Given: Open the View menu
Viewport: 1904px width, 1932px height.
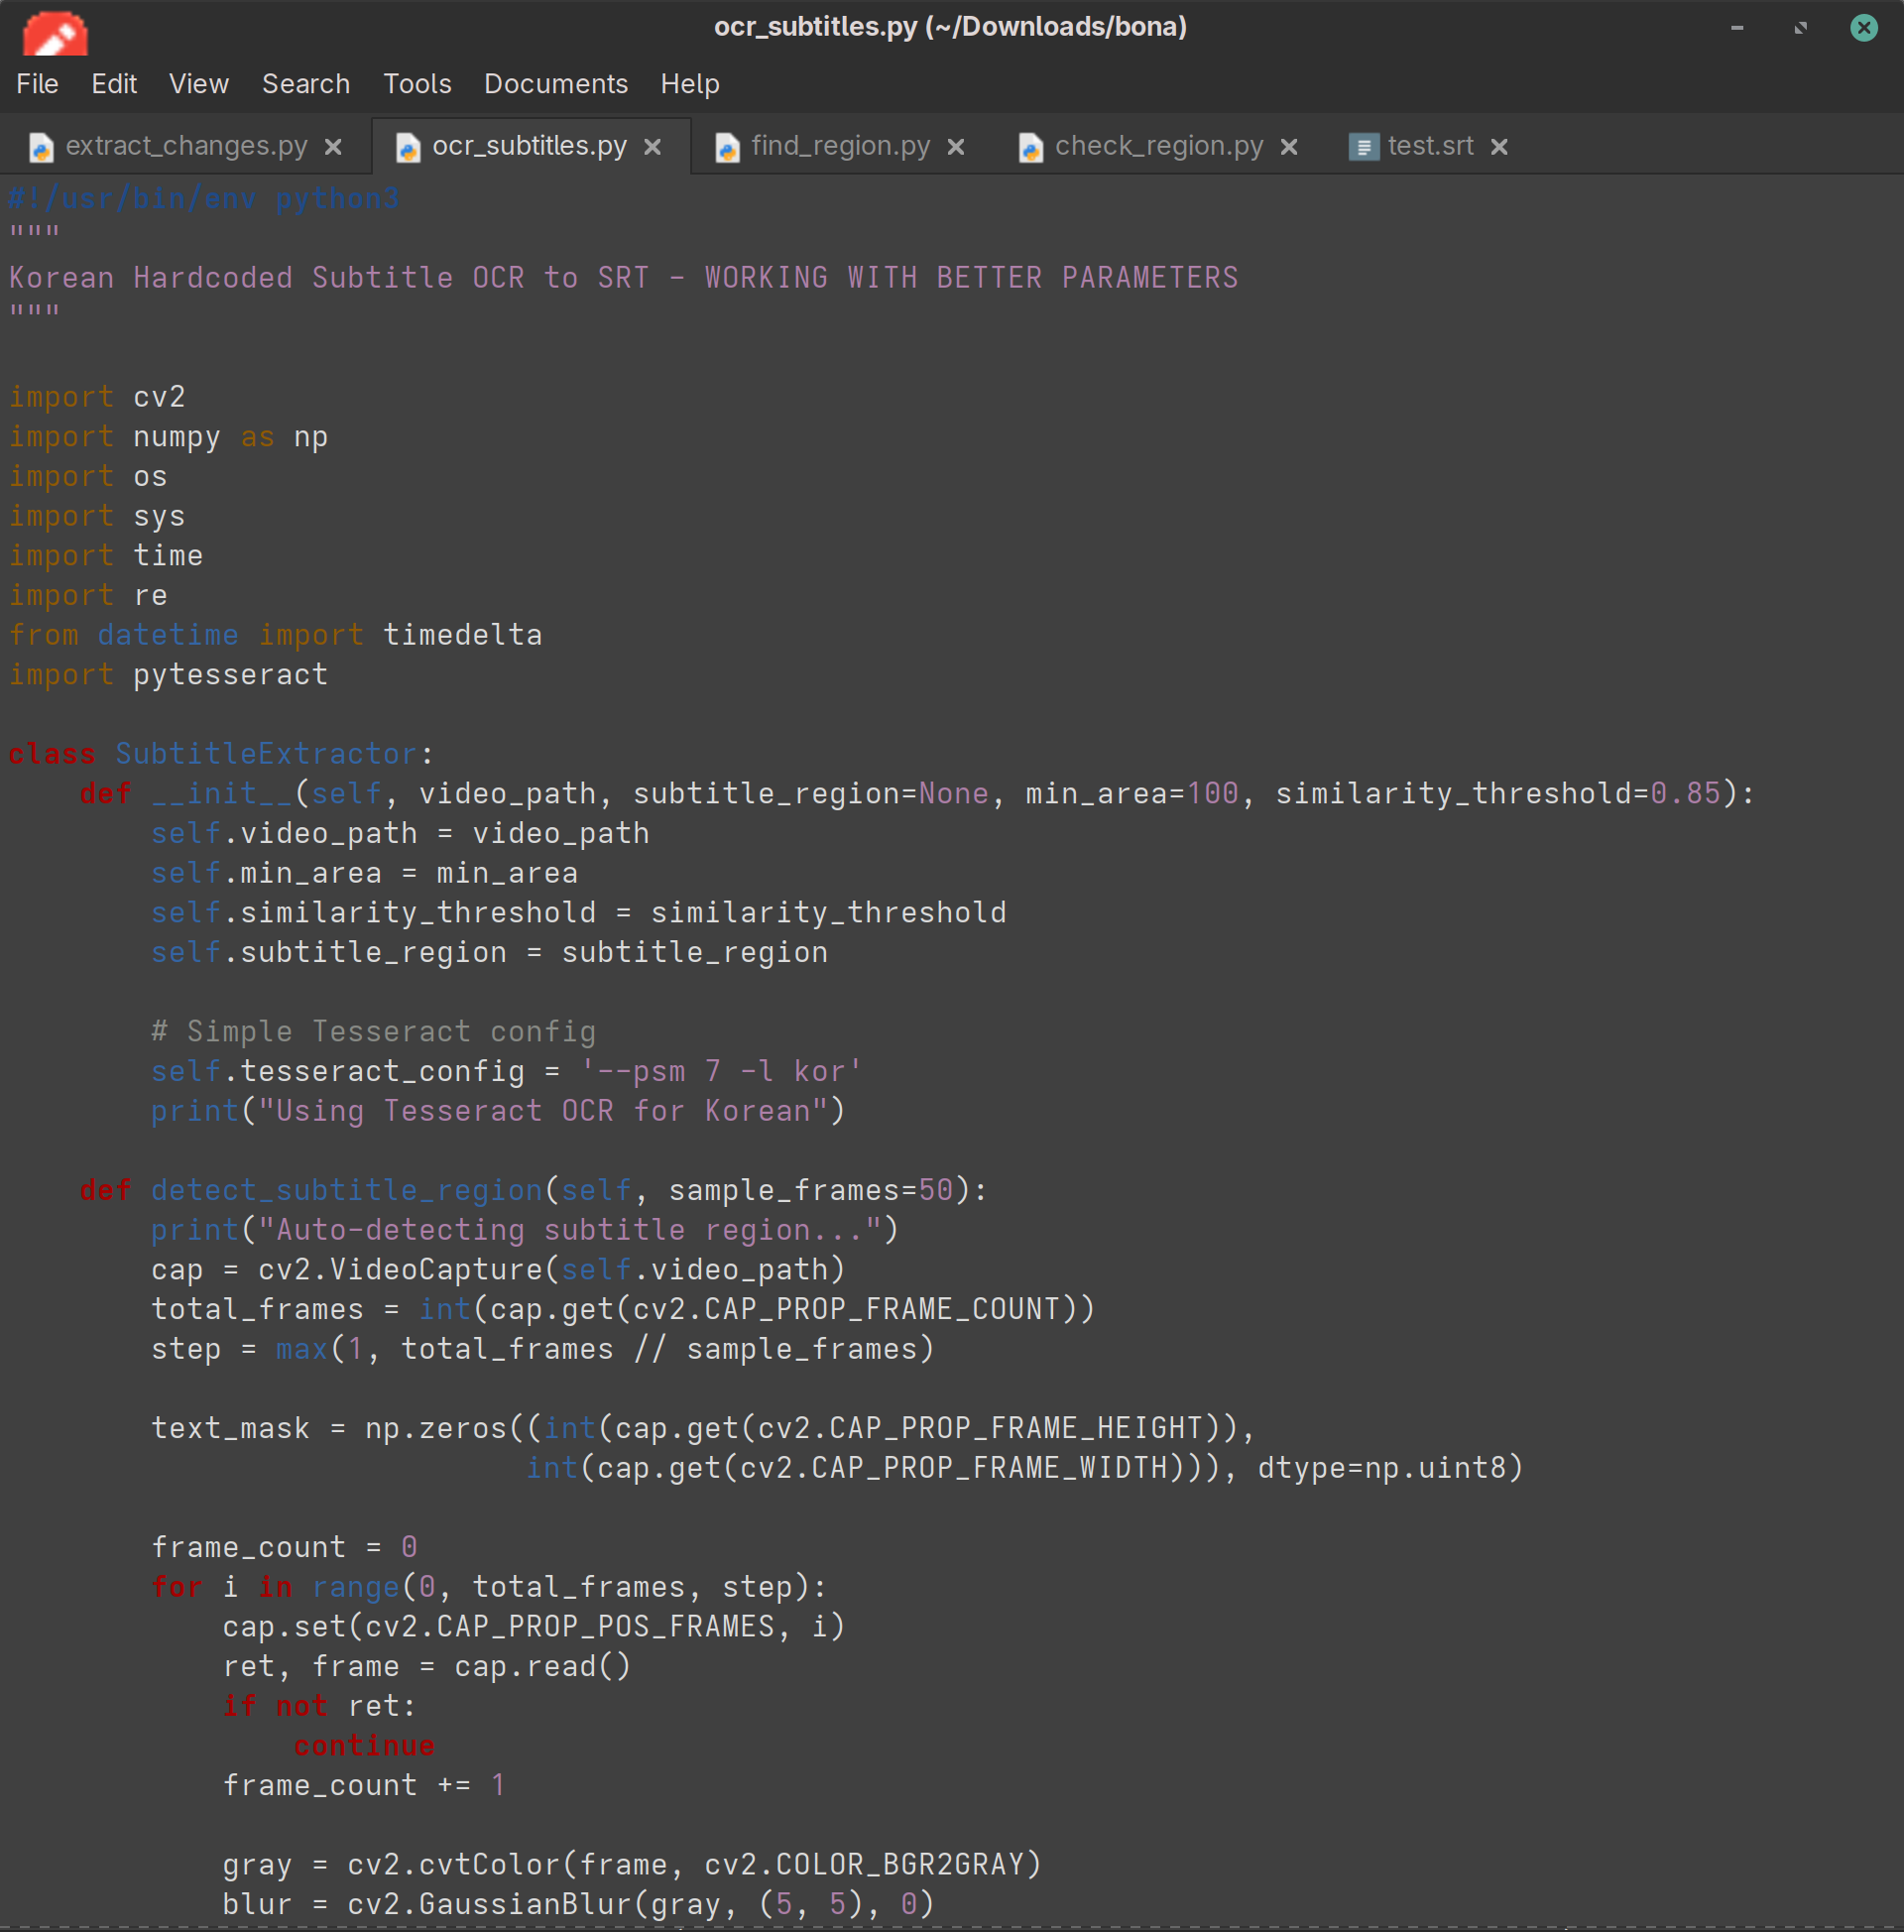Looking at the screenshot, I should click(x=198, y=84).
